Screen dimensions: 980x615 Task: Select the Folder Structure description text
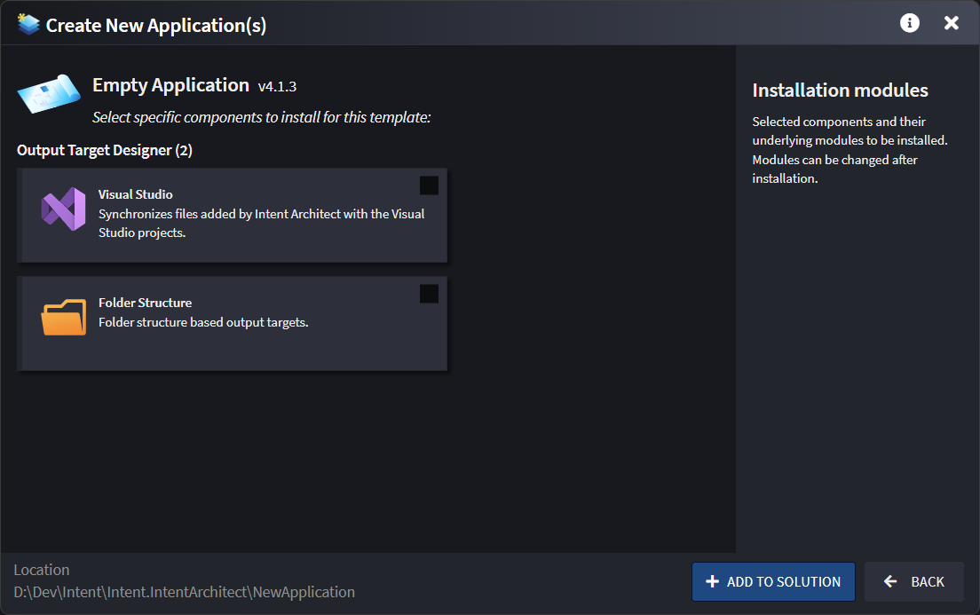point(203,322)
